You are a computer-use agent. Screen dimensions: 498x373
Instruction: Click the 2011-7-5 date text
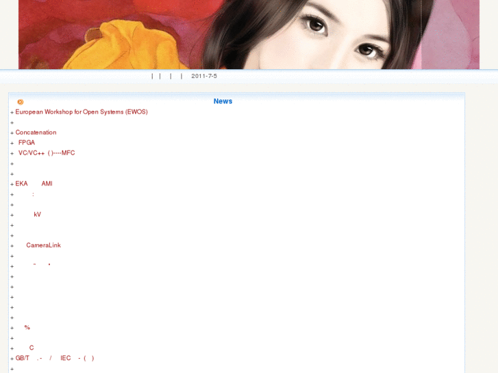pyautogui.click(x=204, y=76)
